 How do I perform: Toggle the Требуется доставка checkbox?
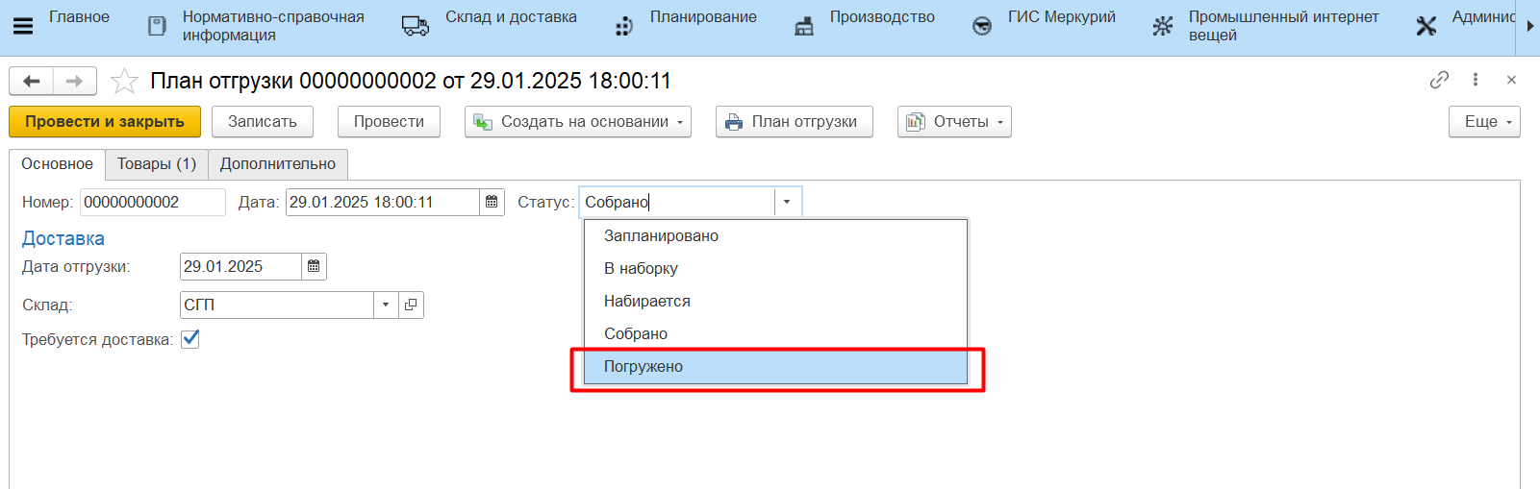tap(190, 339)
